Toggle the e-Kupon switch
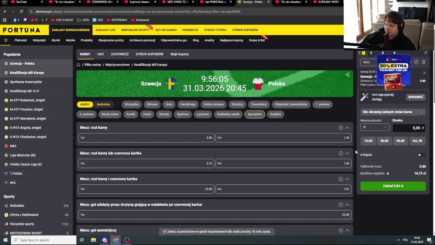The height and width of the screenshot is (245, 435). tap(421, 155)
